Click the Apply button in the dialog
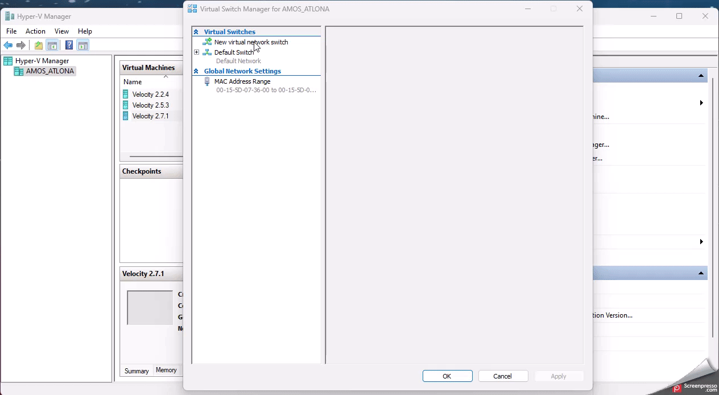The height and width of the screenshot is (395, 719). (559, 376)
